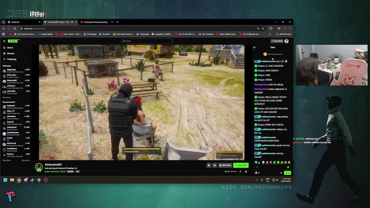370x208 pixels.
Task: Bookmark this page star icon
Action: point(263,29)
